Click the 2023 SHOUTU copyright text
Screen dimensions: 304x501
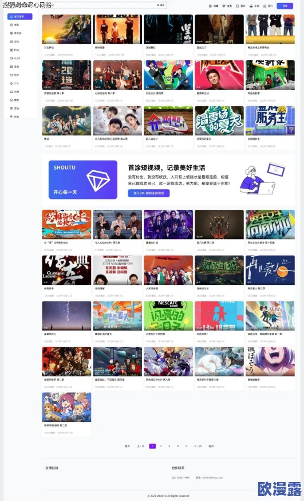point(168,496)
